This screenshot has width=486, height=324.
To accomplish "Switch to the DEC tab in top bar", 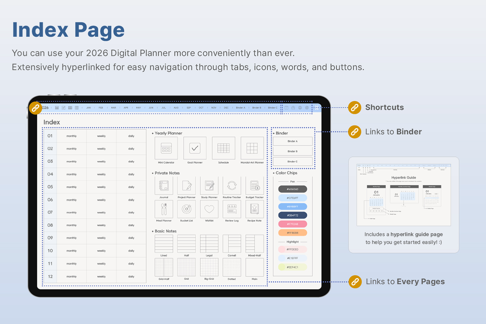I will [x=226, y=108].
